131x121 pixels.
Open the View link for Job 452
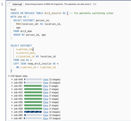click(46, 89)
